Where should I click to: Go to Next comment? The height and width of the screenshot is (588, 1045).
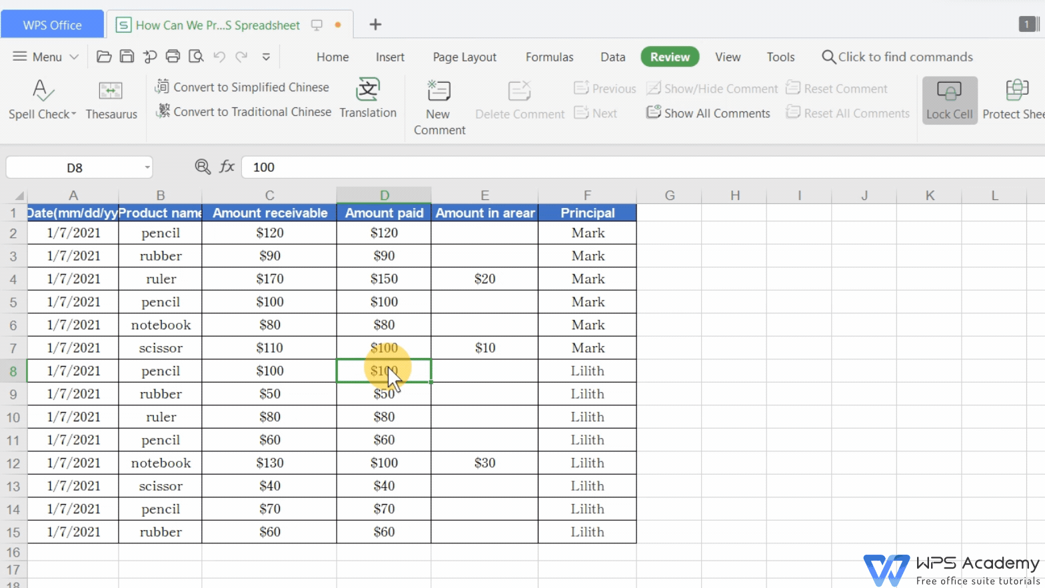(596, 113)
